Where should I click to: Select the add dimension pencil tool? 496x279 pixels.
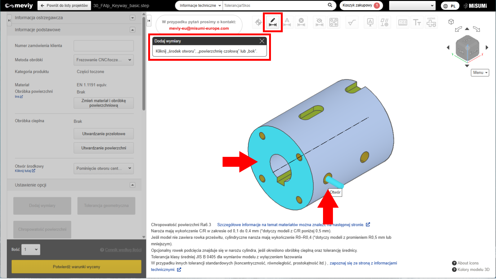point(273,22)
